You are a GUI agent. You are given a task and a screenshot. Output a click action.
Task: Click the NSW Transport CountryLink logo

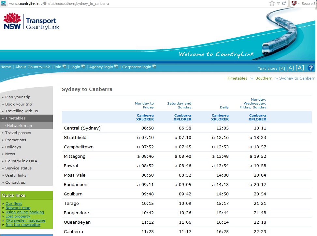point(31,21)
